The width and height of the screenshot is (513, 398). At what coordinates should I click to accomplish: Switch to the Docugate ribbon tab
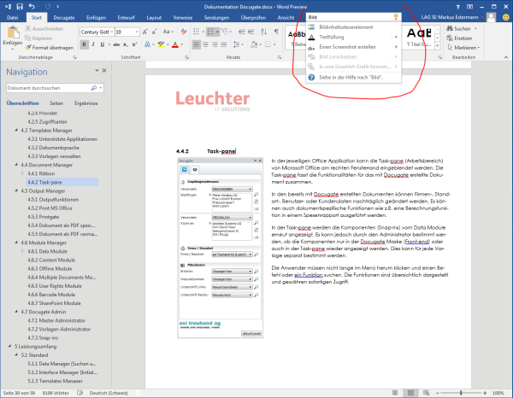tap(64, 18)
